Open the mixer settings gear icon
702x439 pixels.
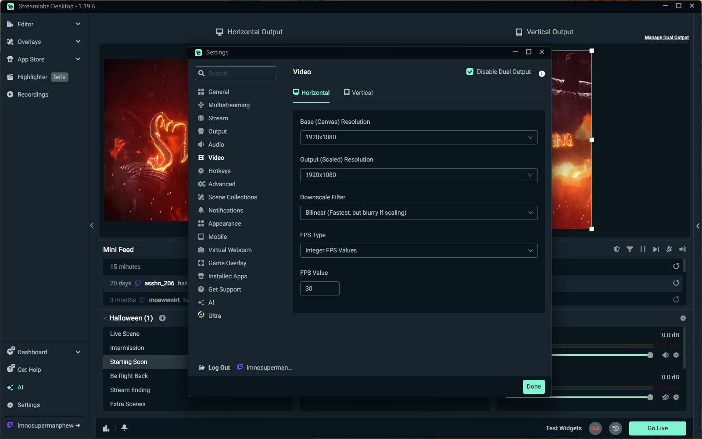(x=683, y=318)
